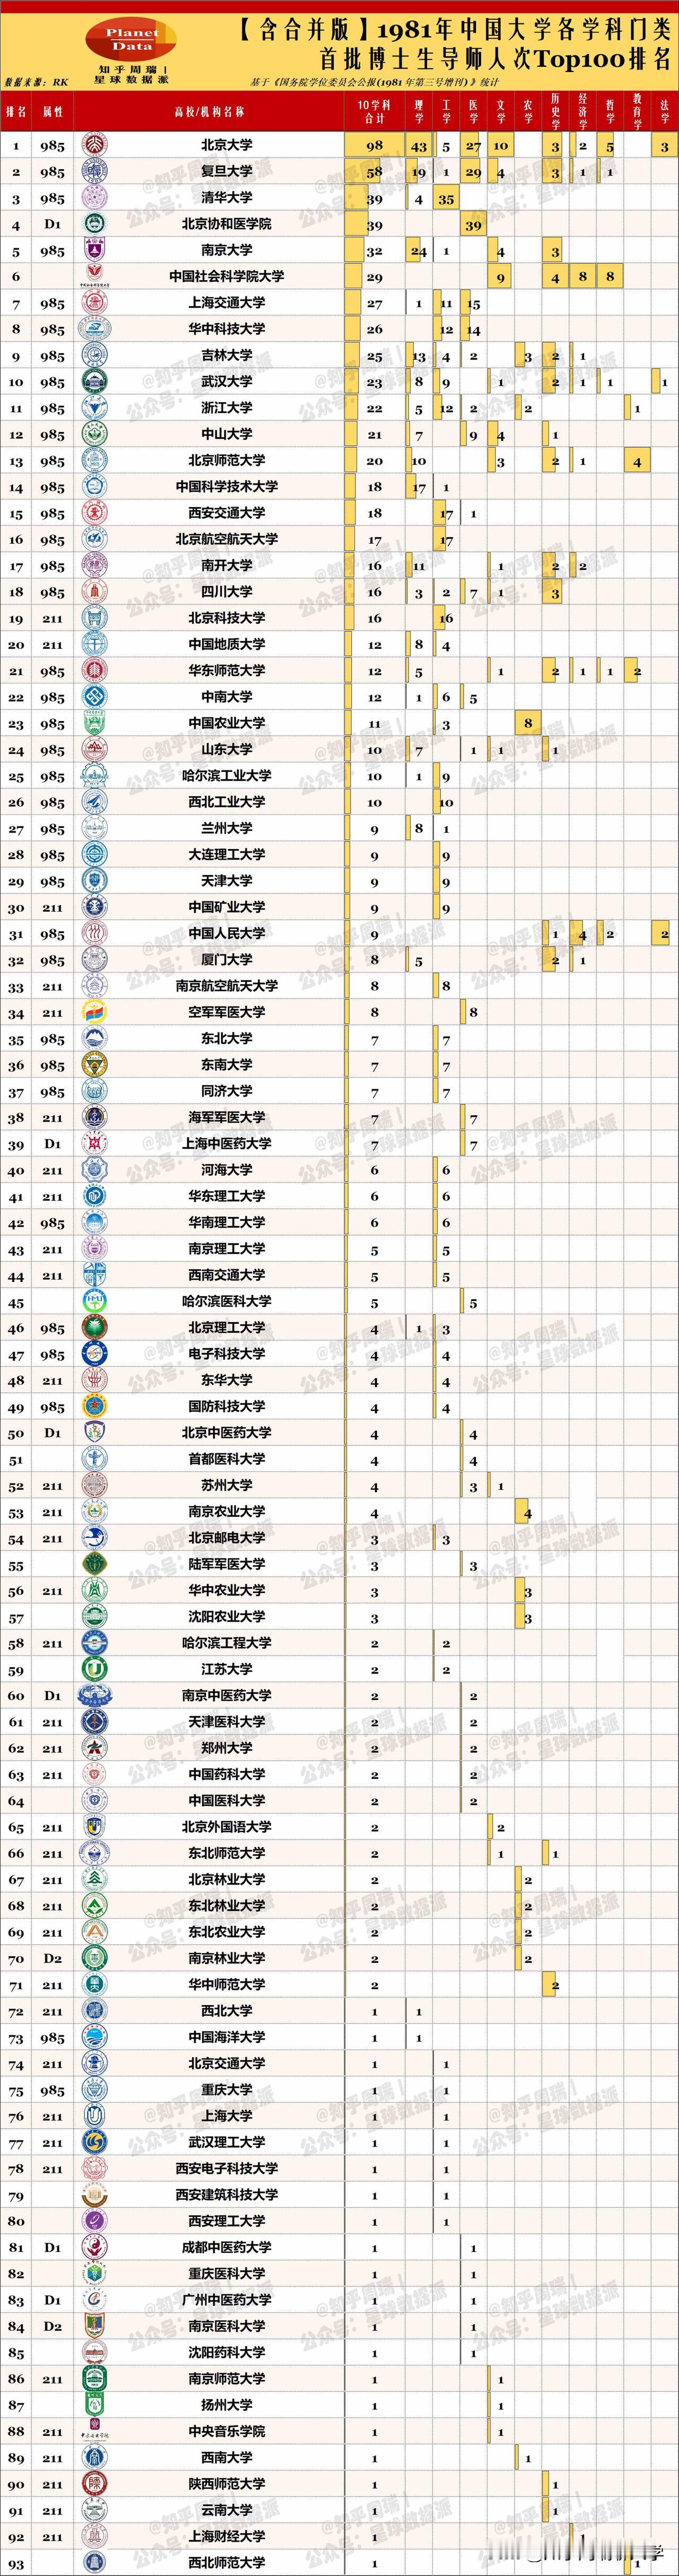Click the name text 北京外国语大学
Image resolution: width=679 pixels, height=2576 pixels.
227,1827
